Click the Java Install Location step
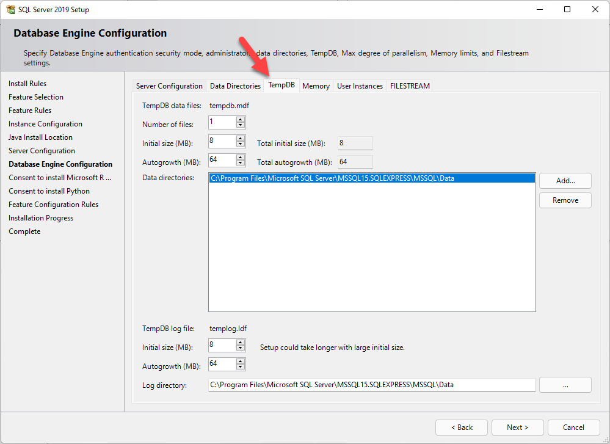Viewport: 610px width, 444px height. coord(40,137)
